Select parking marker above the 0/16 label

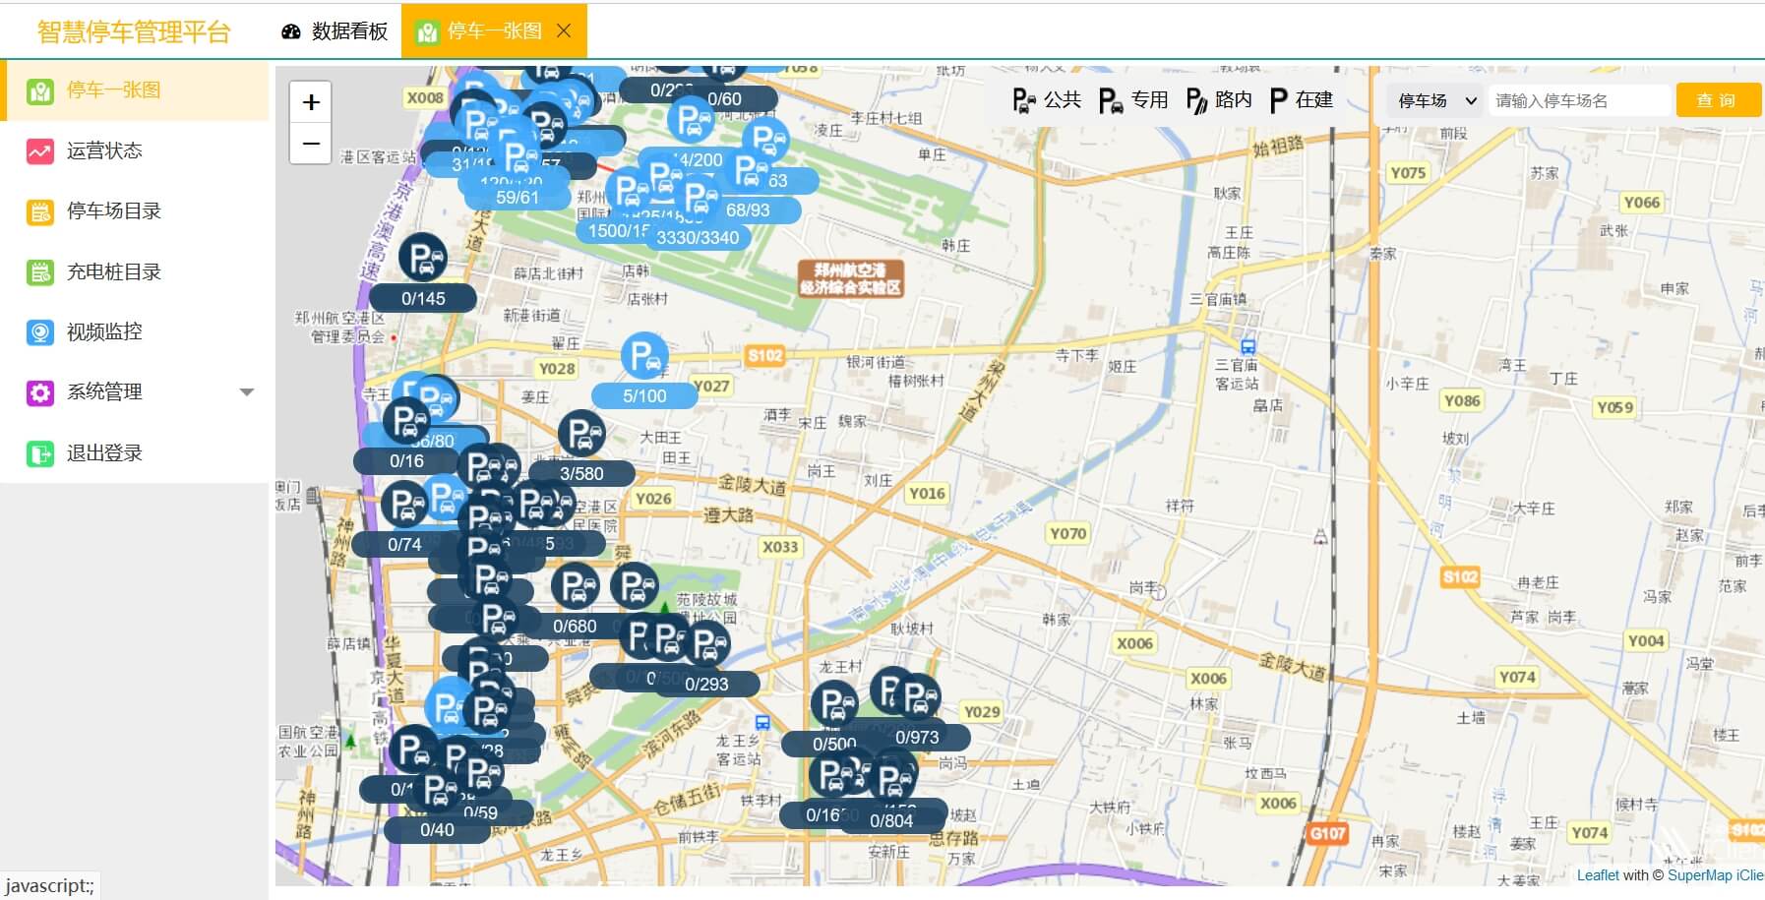pyautogui.click(x=405, y=420)
